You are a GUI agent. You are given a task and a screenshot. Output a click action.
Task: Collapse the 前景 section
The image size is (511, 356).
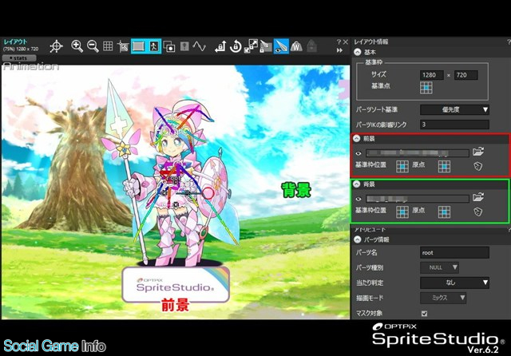coord(357,138)
